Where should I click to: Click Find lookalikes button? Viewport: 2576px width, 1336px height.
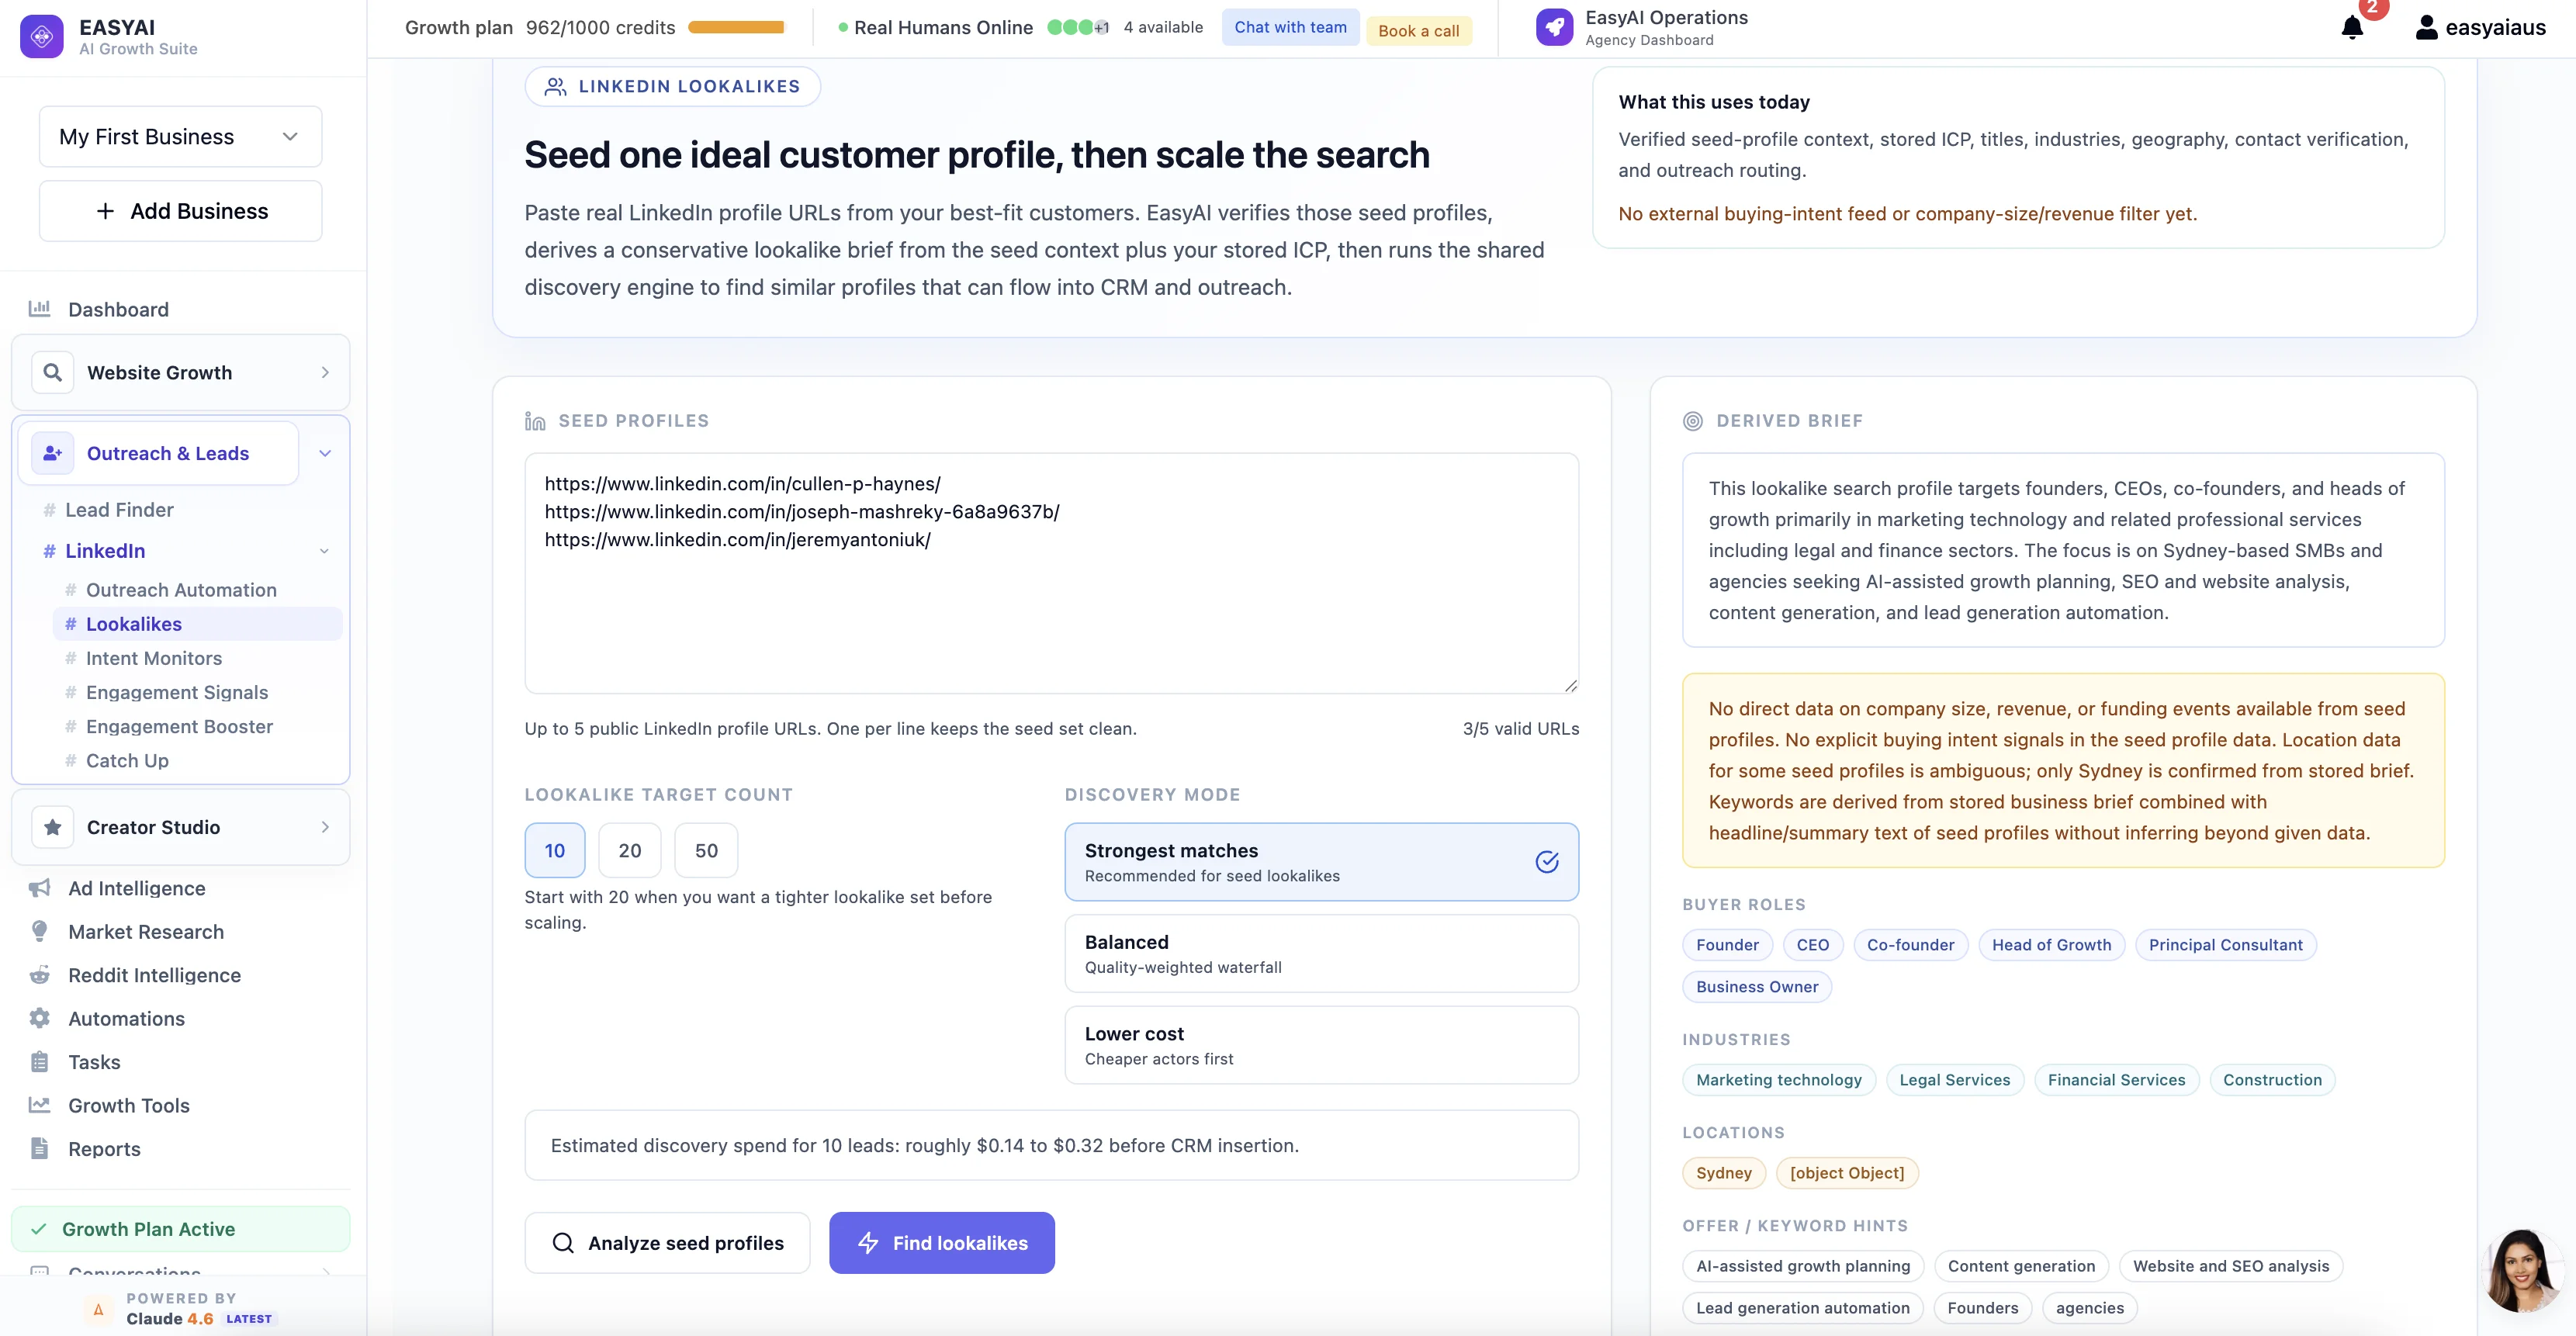point(942,1243)
